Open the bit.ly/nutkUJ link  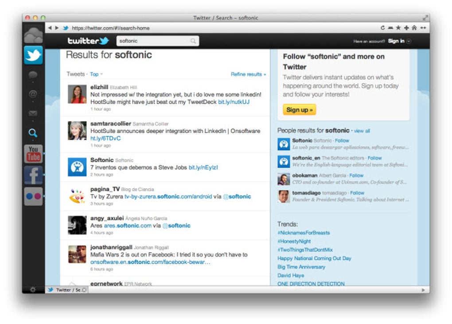pyautogui.click(x=234, y=102)
